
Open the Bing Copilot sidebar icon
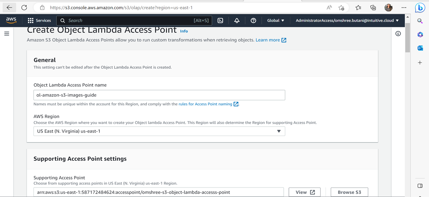tap(420, 8)
